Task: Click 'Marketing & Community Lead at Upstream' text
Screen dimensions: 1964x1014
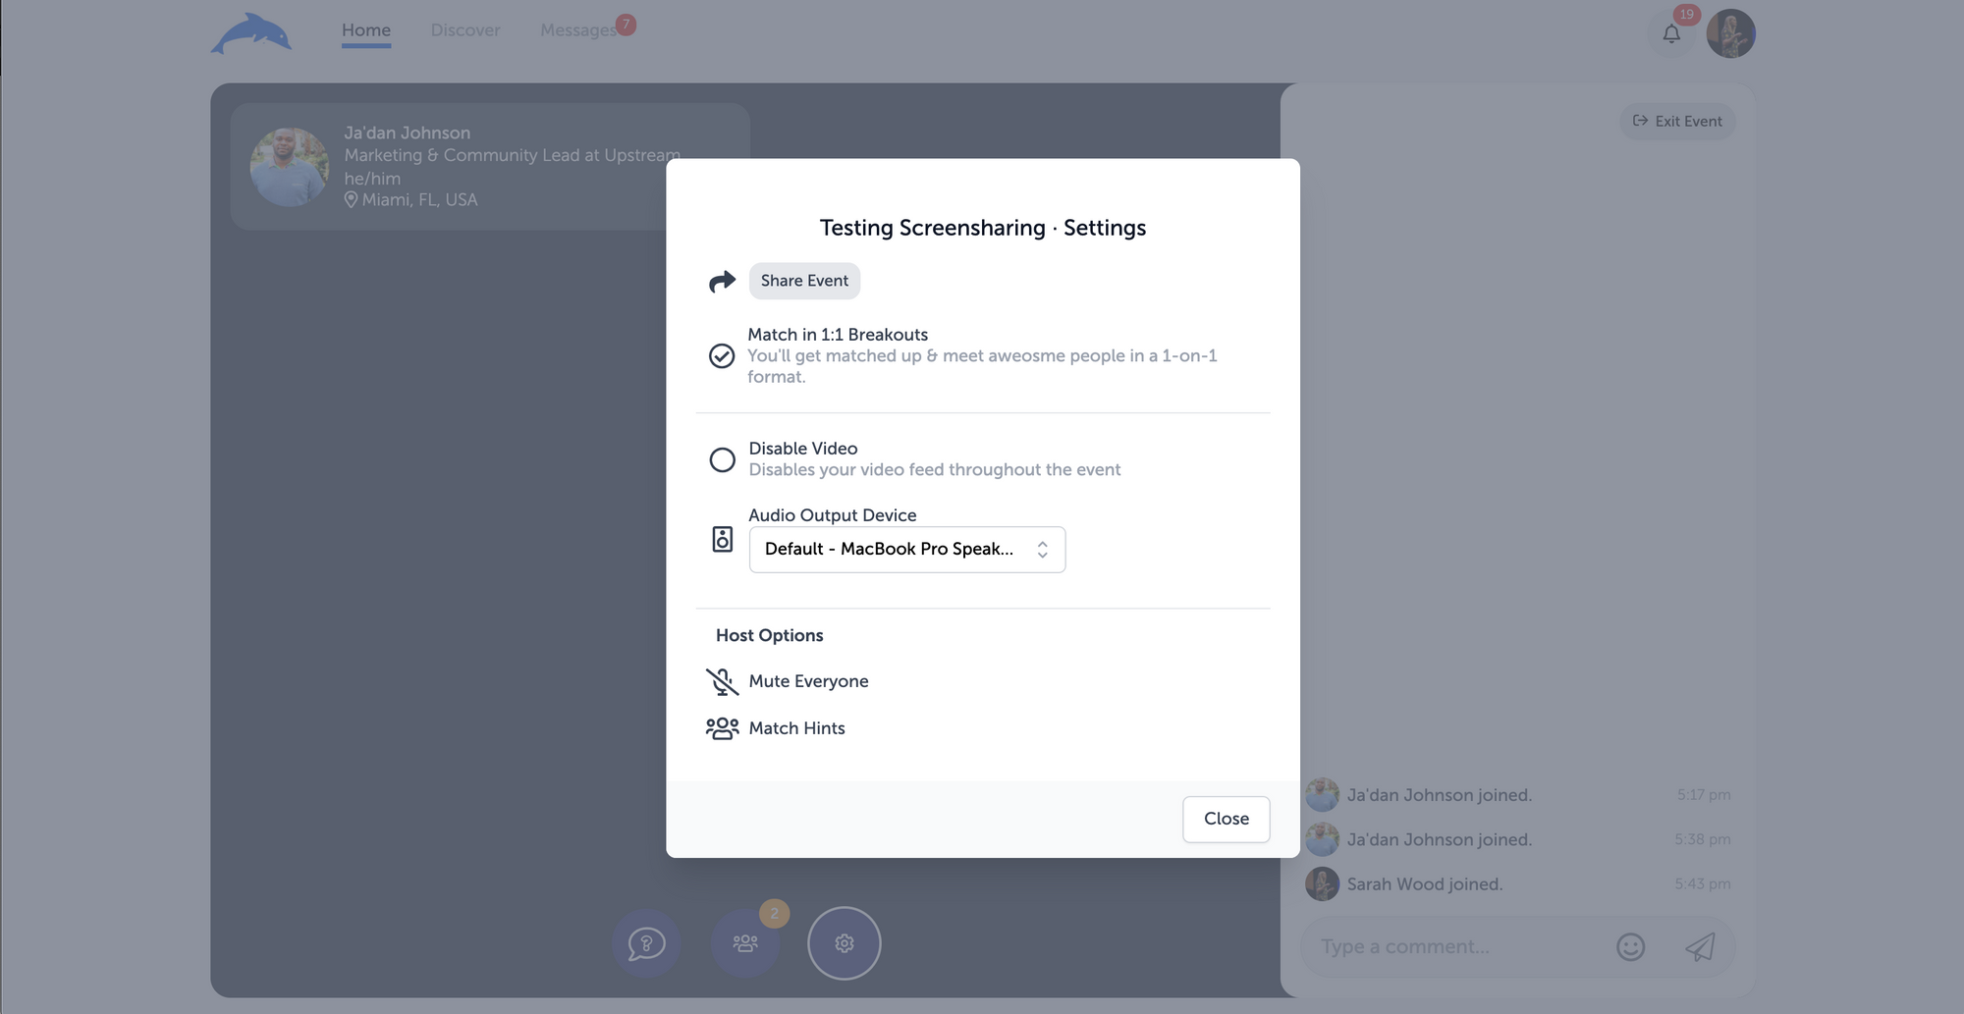Action: pos(512,155)
